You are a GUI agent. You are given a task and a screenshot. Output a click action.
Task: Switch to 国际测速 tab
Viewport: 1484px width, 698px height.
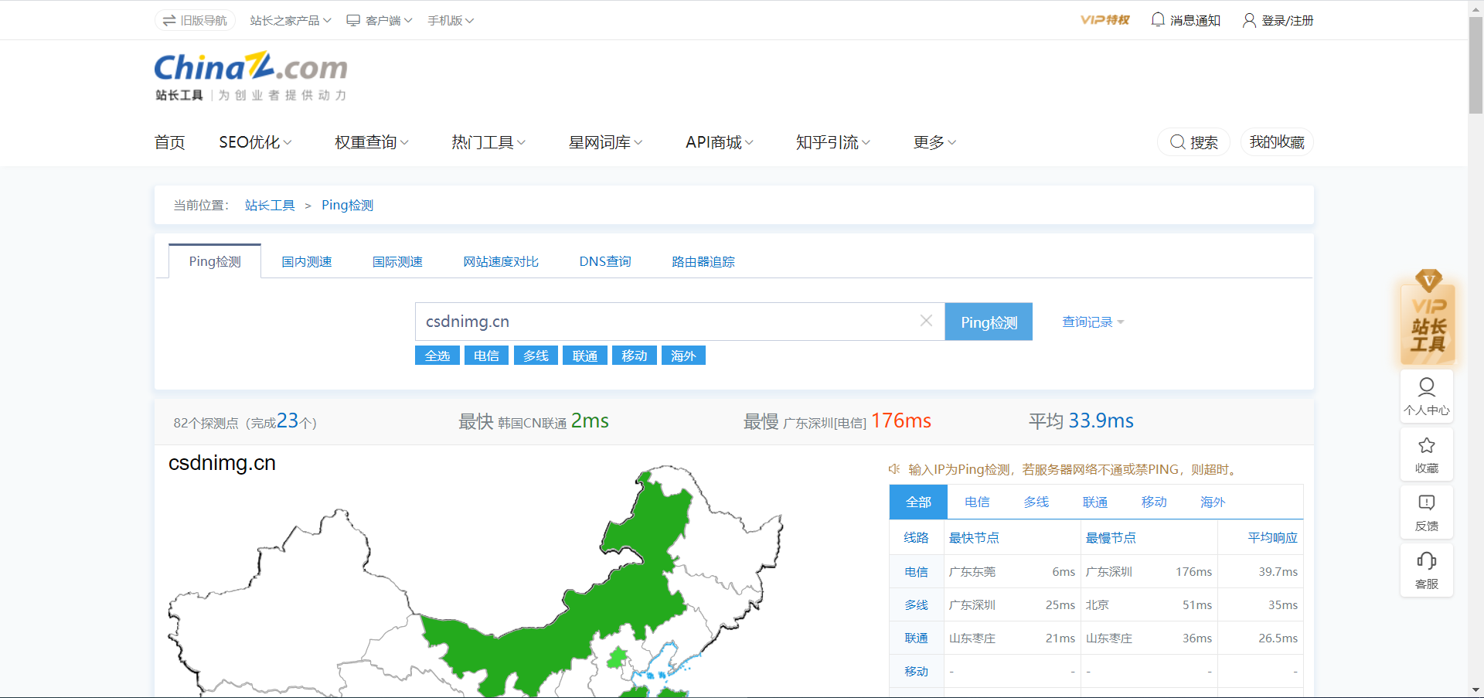coord(397,261)
